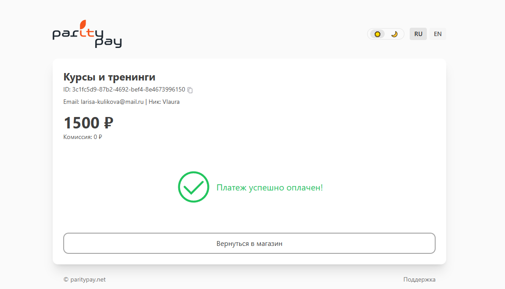Image resolution: width=505 pixels, height=289 pixels.
Task: Switch to light theme via the sun icon
Action: coord(378,34)
